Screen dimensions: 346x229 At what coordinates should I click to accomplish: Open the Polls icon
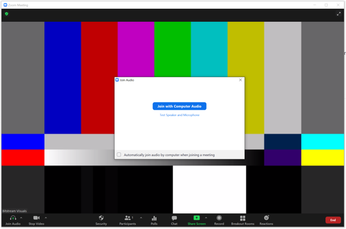pos(154,218)
